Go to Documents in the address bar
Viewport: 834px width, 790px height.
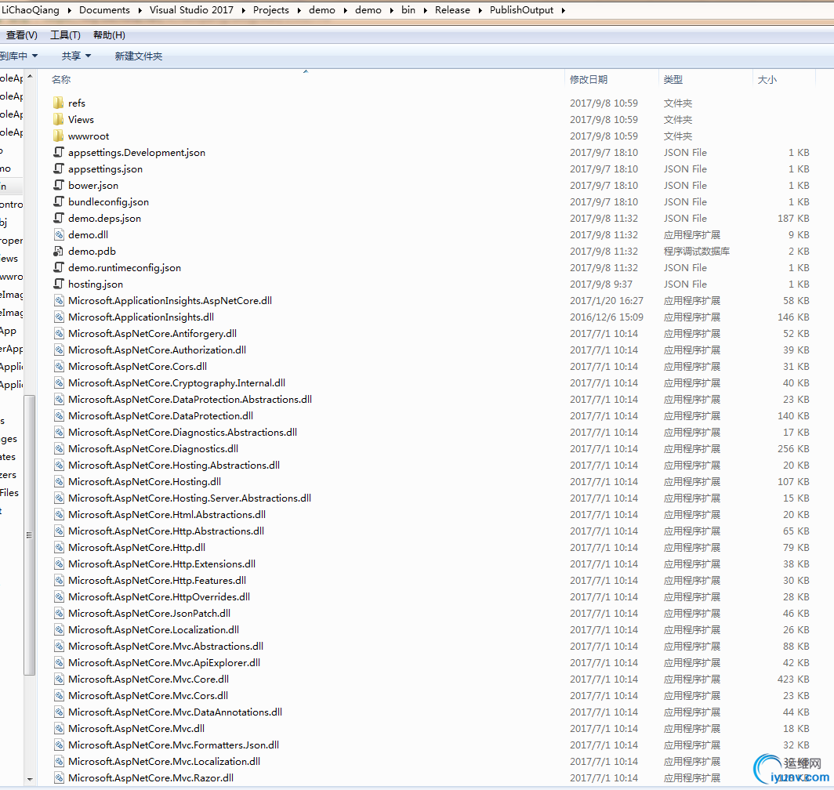click(104, 10)
